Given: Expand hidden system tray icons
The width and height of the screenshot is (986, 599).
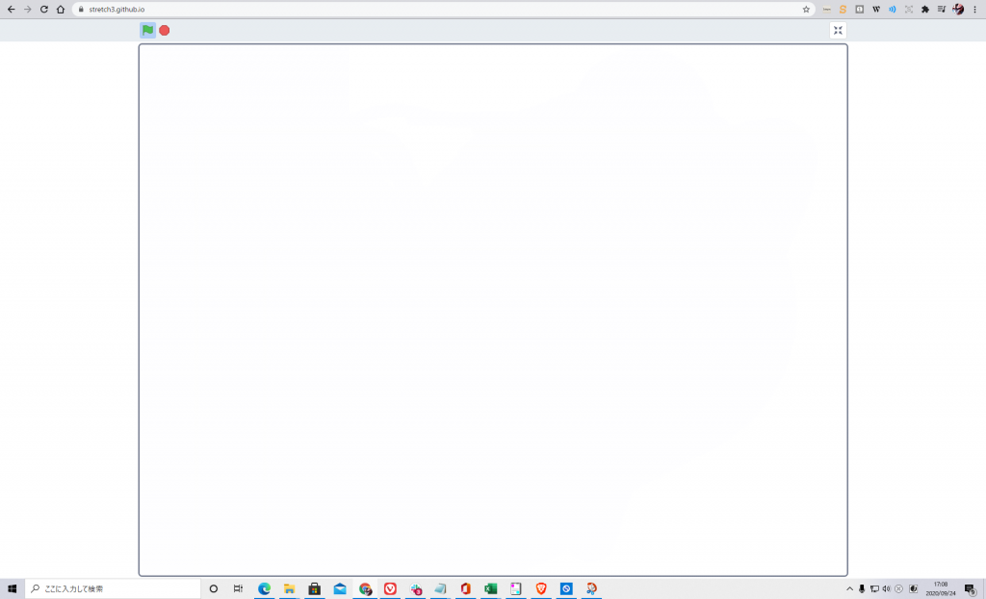Looking at the screenshot, I should click(x=849, y=588).
